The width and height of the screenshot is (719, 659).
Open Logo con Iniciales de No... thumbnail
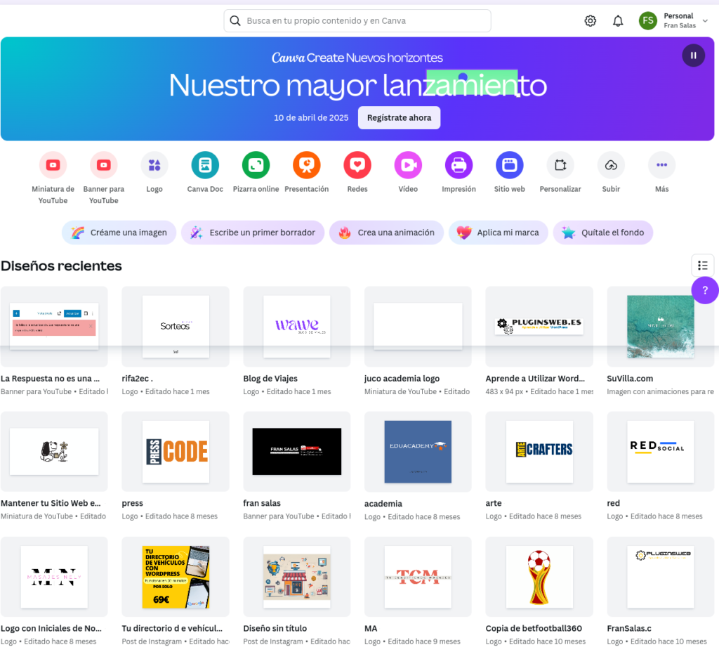[54, 577]
